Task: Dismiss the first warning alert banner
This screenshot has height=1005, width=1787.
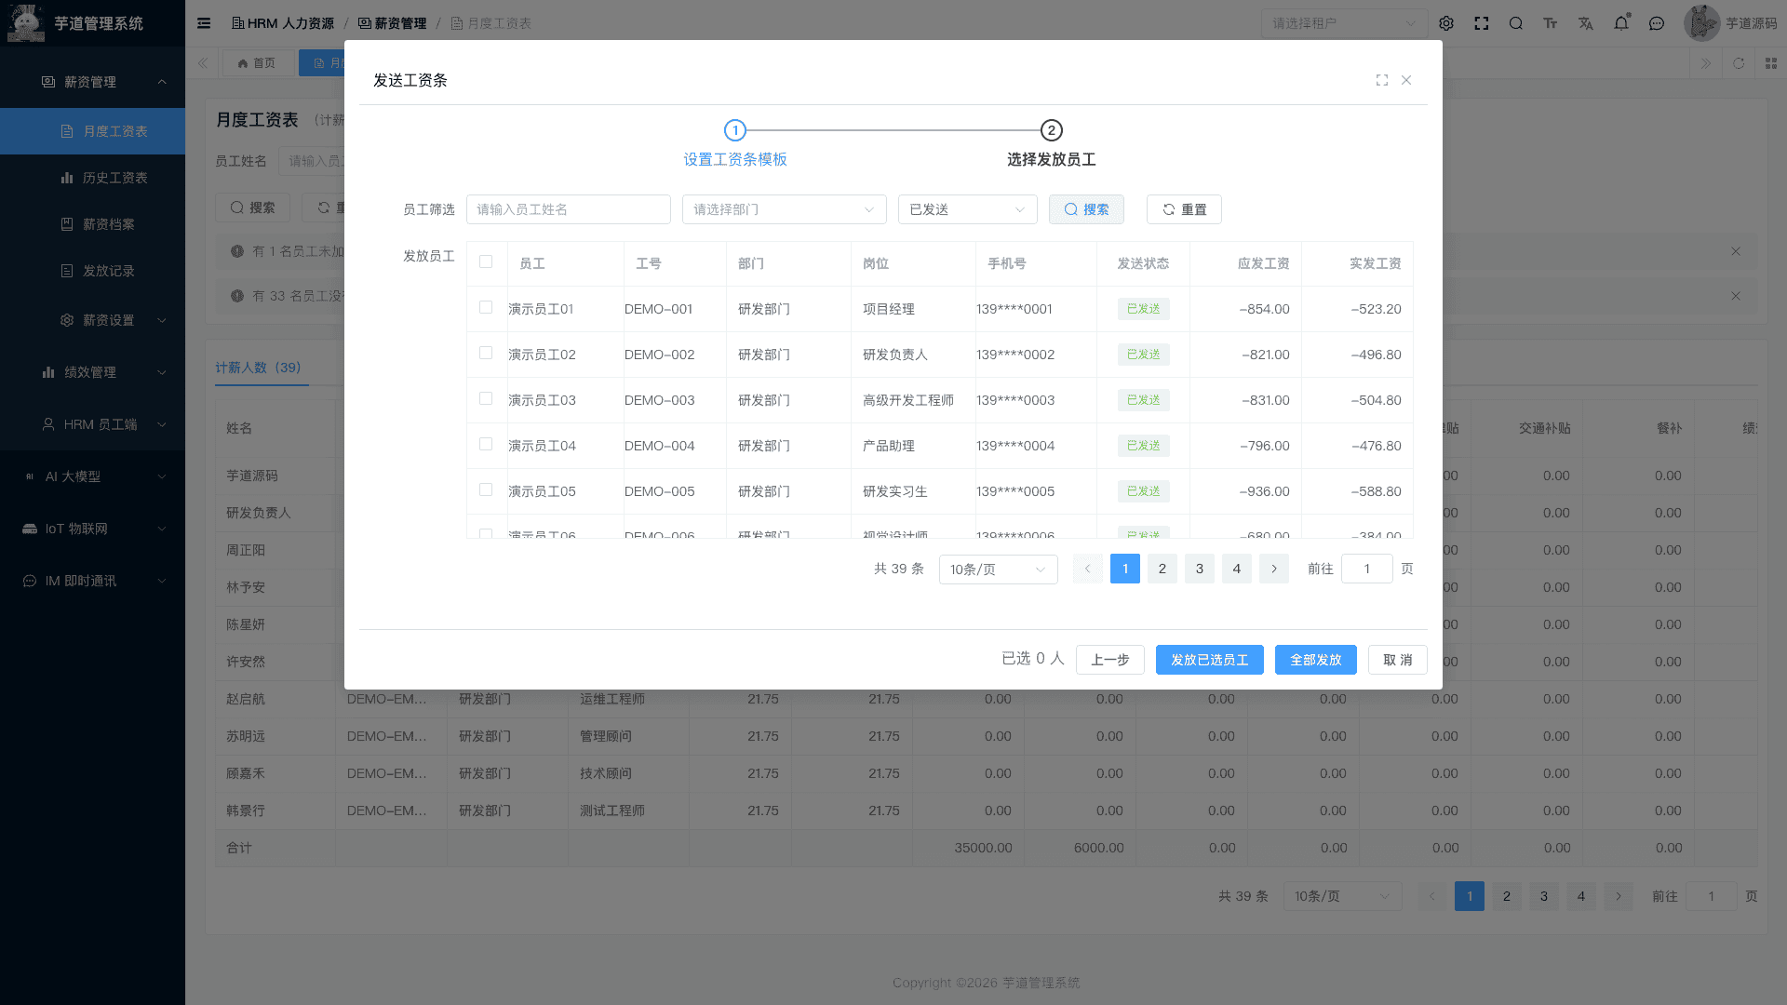Action: (x=1736, y=251)
